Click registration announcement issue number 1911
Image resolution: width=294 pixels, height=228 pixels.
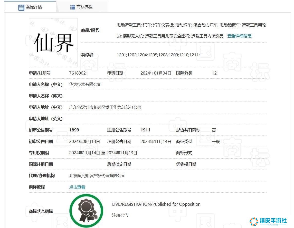pyautogui.click(x=145, y=130)
